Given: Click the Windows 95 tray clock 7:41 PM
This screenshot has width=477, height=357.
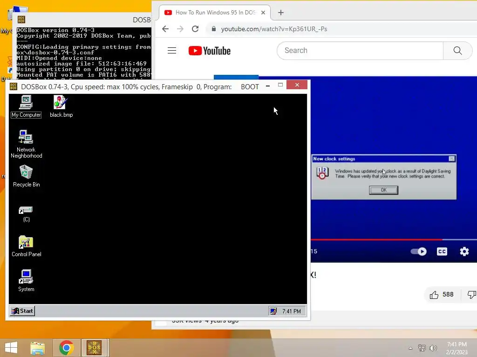Looking at the screenshot, I should 291,311.
